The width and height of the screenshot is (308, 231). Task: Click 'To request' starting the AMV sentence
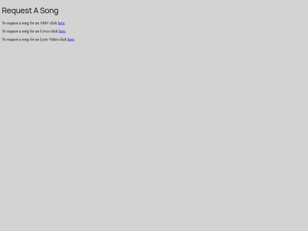coord(10,23)
